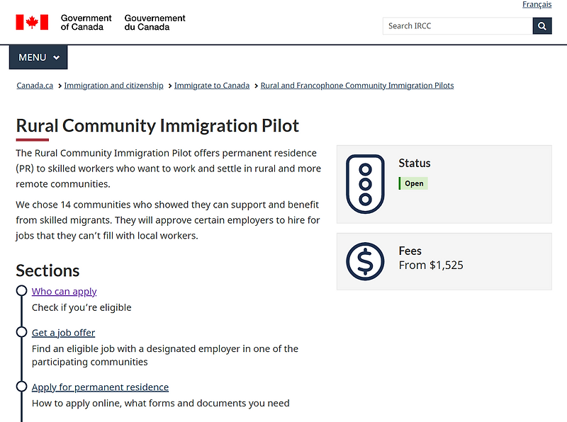
Task: Select the circle beside Apply for permanent residence
Action: (20, 387)
